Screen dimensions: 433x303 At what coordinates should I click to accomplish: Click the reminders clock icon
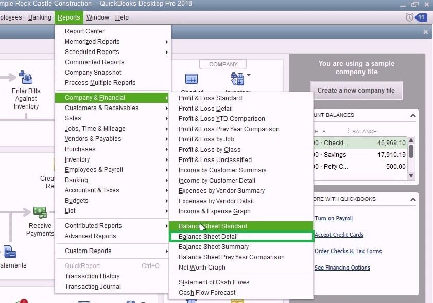point(409,17)
